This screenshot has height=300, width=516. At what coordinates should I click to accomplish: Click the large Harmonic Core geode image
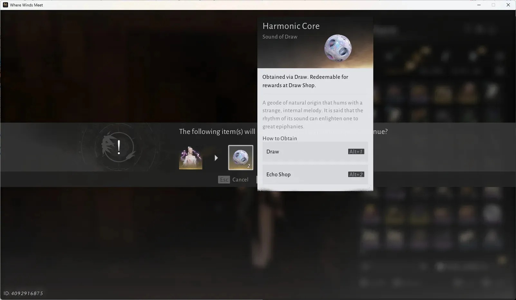click(x=338, y=48)
